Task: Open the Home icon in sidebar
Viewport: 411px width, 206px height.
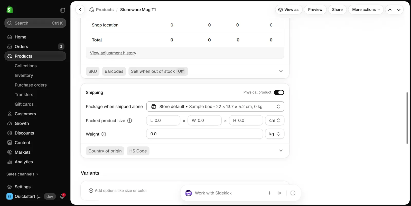Action: pos(10,37)
